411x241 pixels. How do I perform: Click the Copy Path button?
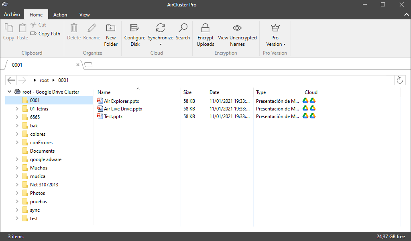[45, 34]
